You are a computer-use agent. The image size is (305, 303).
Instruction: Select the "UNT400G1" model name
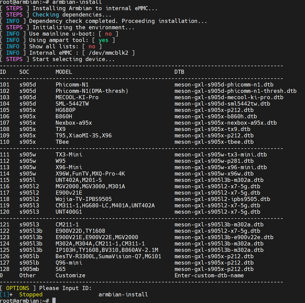[69, 212]
